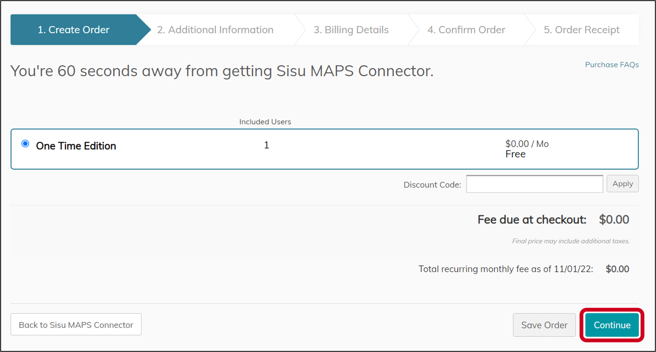Click the Fee due at checkout amount
Viewport: 656px width, 352px height.
[614, 220]
